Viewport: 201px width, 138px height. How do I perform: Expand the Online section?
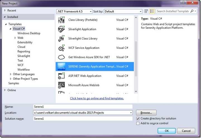tap(5, 90)
